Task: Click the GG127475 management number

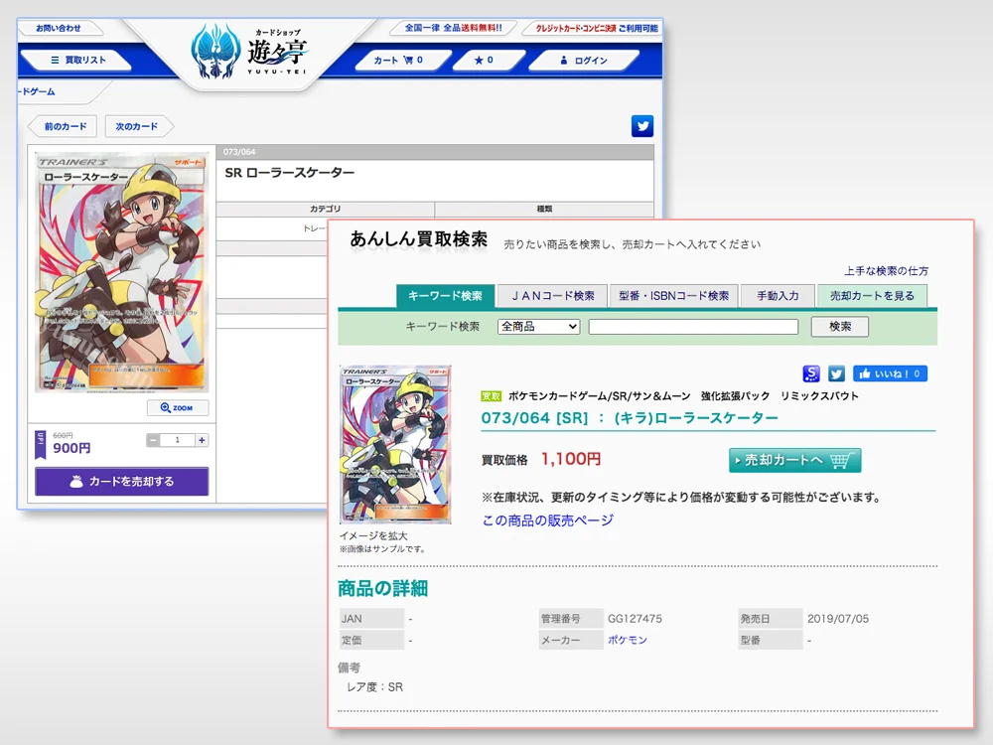Action: click(635, 618)
